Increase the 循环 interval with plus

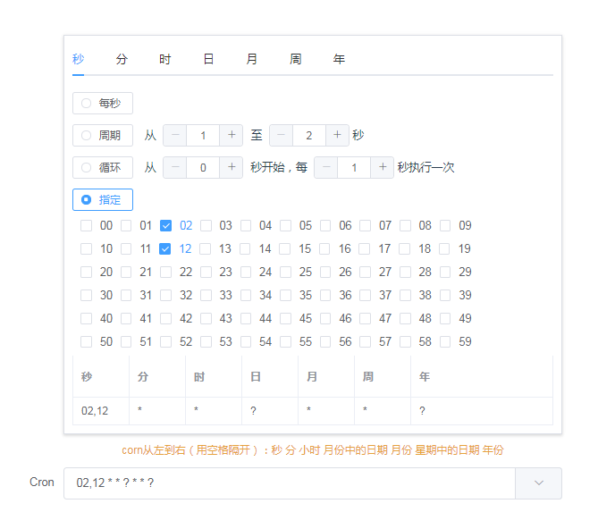[383, 167]
